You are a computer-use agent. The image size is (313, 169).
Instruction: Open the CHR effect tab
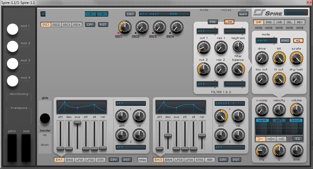[279, 22]
